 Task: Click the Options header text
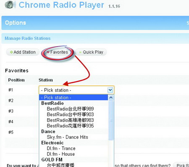(16, 23)
